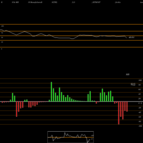Viewport: 143px width, 143px height.
Task: Open the mini overview chart thumbnail
Action: pyautogui.click(x=71, y=137)
